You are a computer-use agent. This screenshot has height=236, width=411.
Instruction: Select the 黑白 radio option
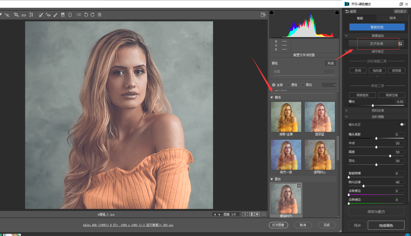click(x=303, y=85)
